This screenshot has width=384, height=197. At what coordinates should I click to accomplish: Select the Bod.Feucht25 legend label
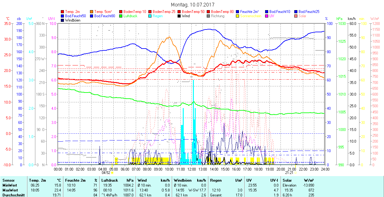point(309,11)
